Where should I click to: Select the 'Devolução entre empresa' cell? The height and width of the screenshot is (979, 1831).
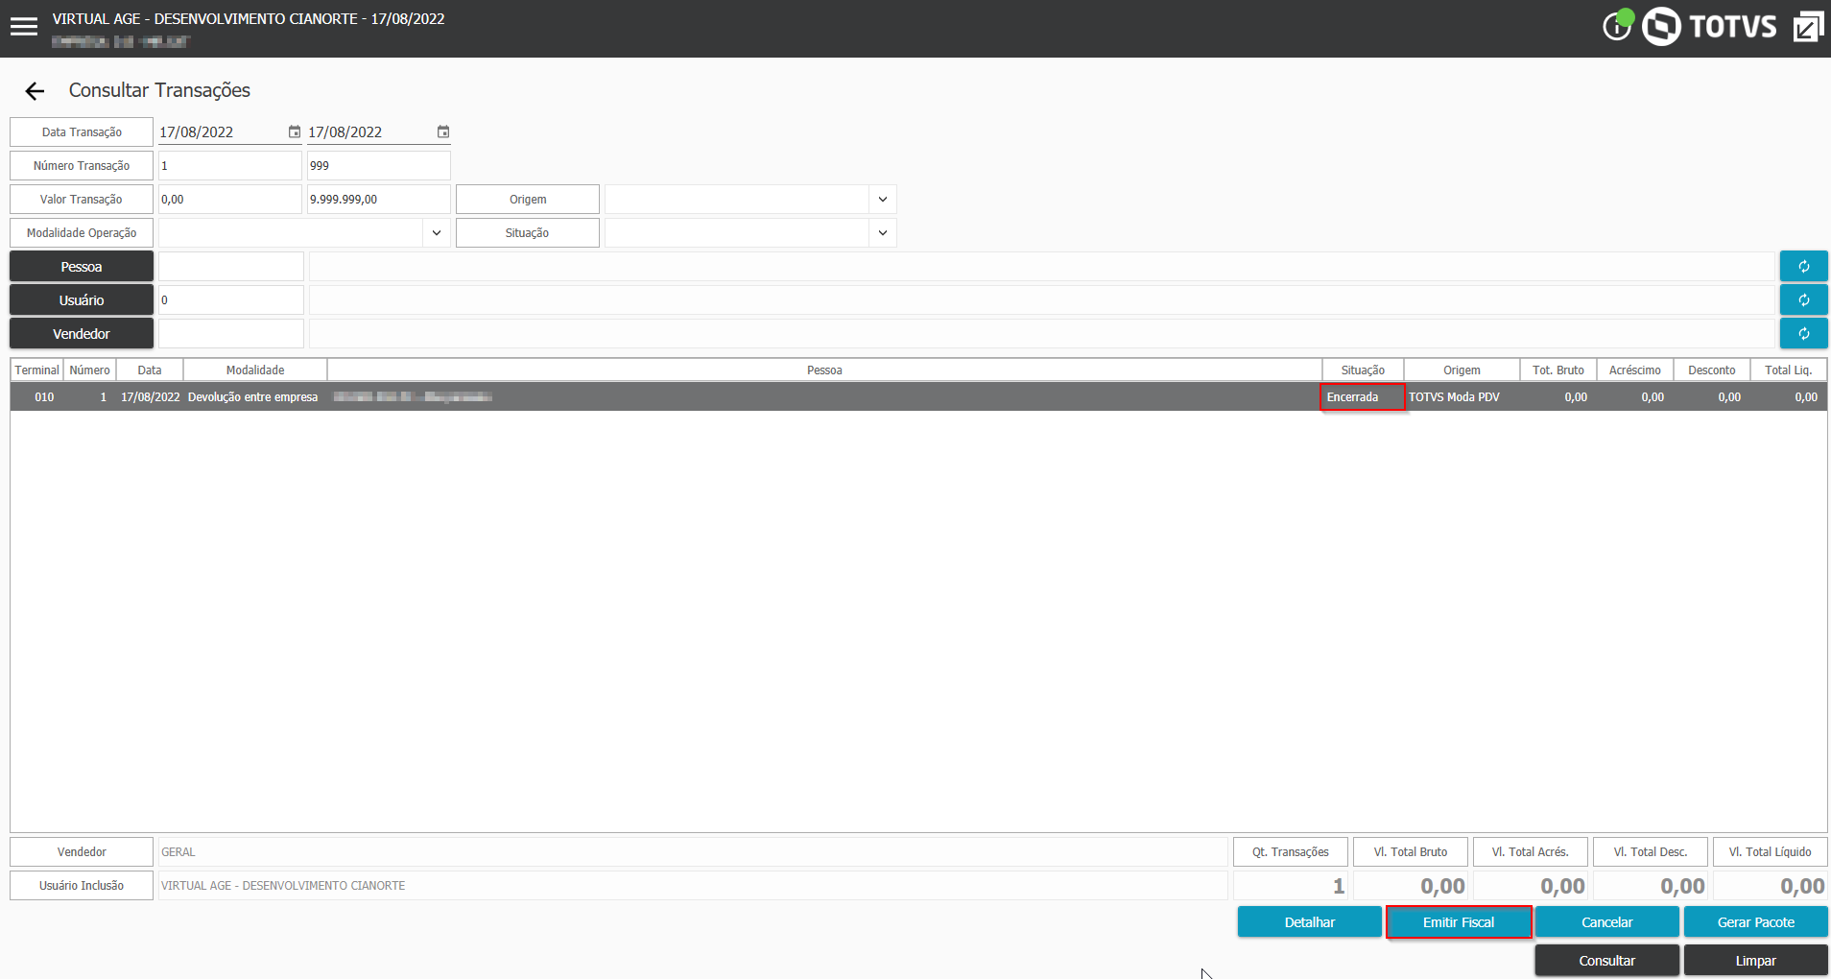pos(253,397)
